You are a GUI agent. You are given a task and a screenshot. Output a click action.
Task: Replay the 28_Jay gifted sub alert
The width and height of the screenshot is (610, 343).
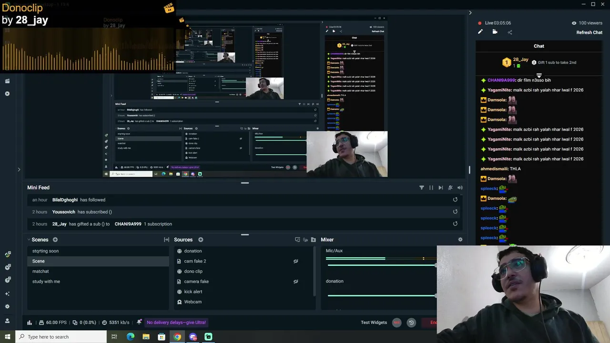(x=455, y=224)
